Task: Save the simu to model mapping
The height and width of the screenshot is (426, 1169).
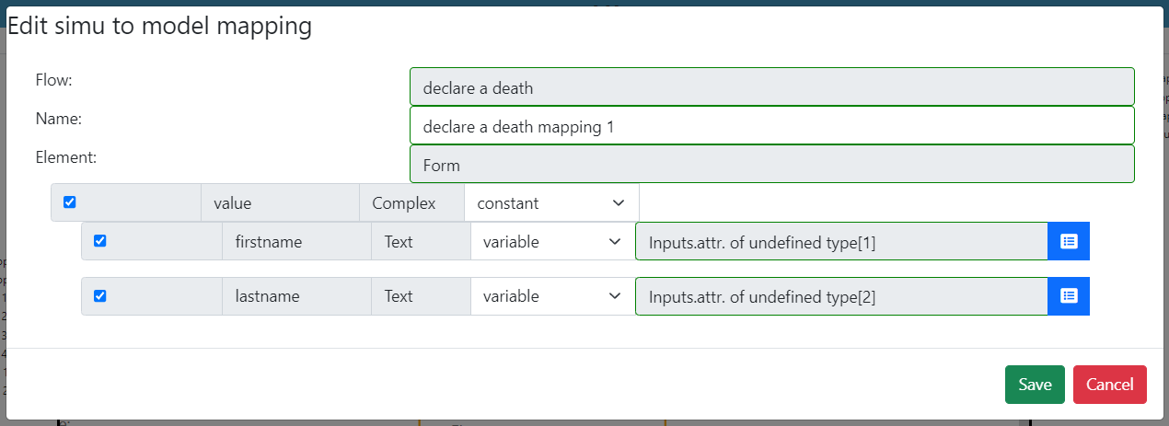Action: pyautogui.click(x=1035, y=385)
